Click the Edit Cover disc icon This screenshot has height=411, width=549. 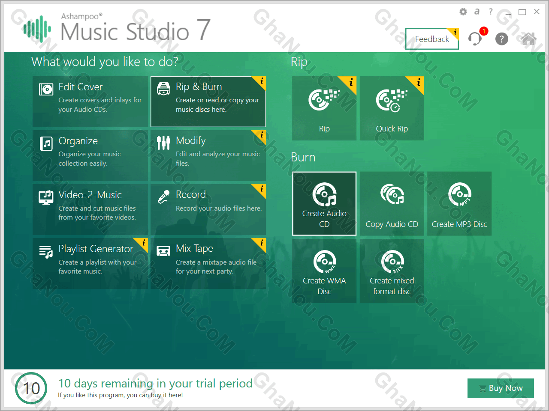click(x=46, y=89)
